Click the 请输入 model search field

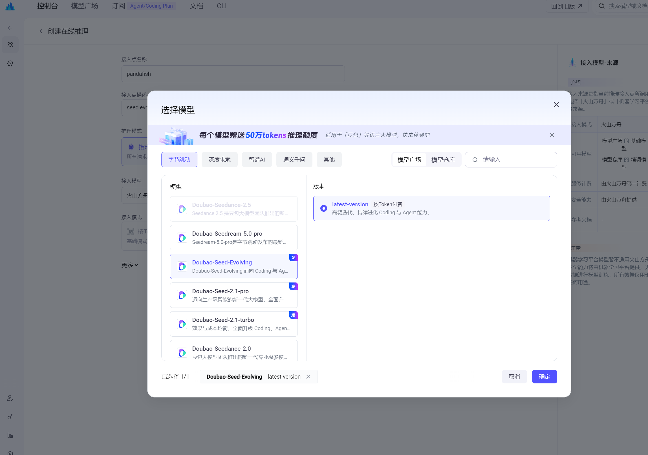click(x=511, y=160)
